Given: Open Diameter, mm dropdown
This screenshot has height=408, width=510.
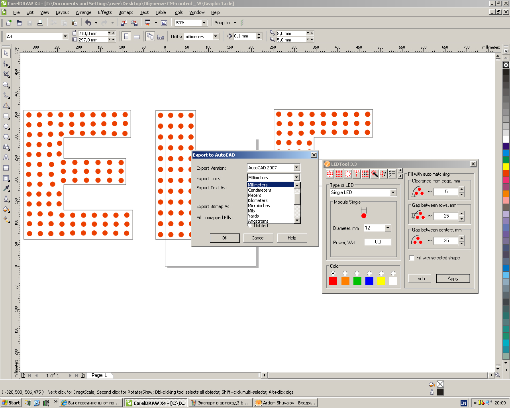Looking at the screenshot, I should pos(388,228).
